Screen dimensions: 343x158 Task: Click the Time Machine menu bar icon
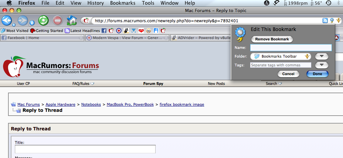tap(328, 3)
